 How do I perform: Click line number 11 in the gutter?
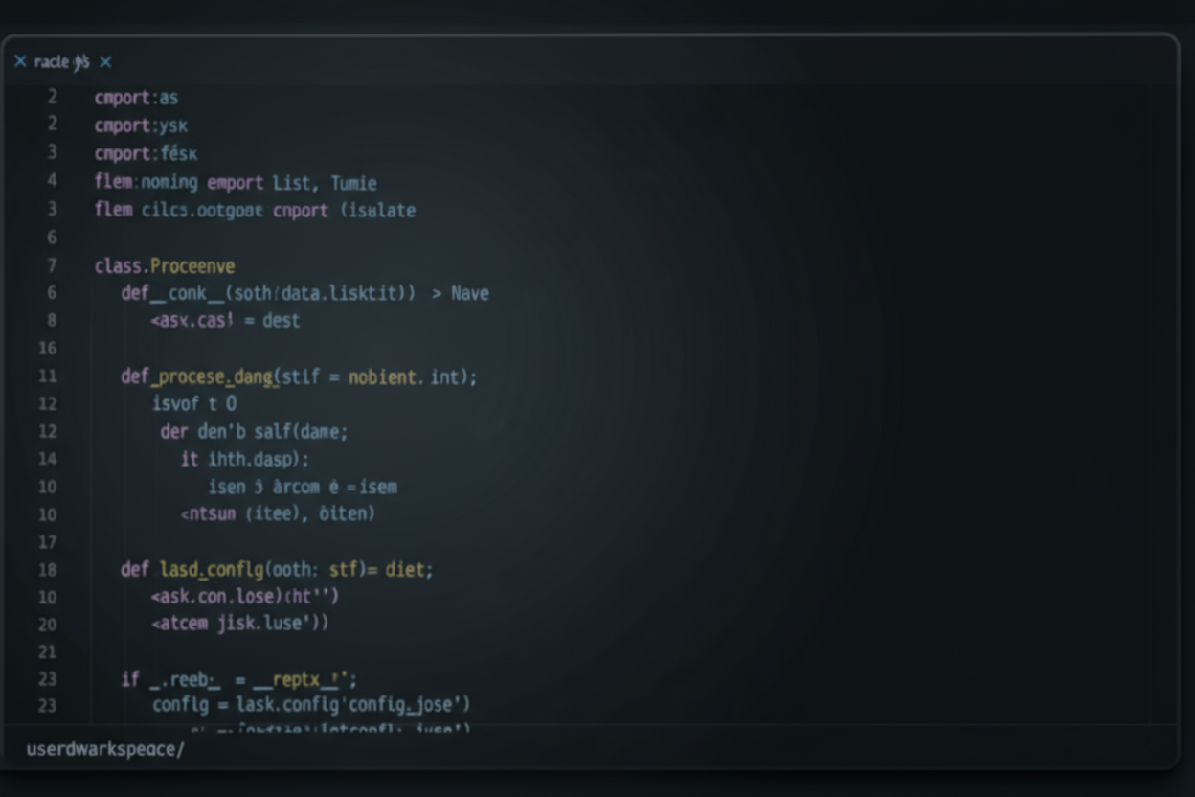(48, 376)
